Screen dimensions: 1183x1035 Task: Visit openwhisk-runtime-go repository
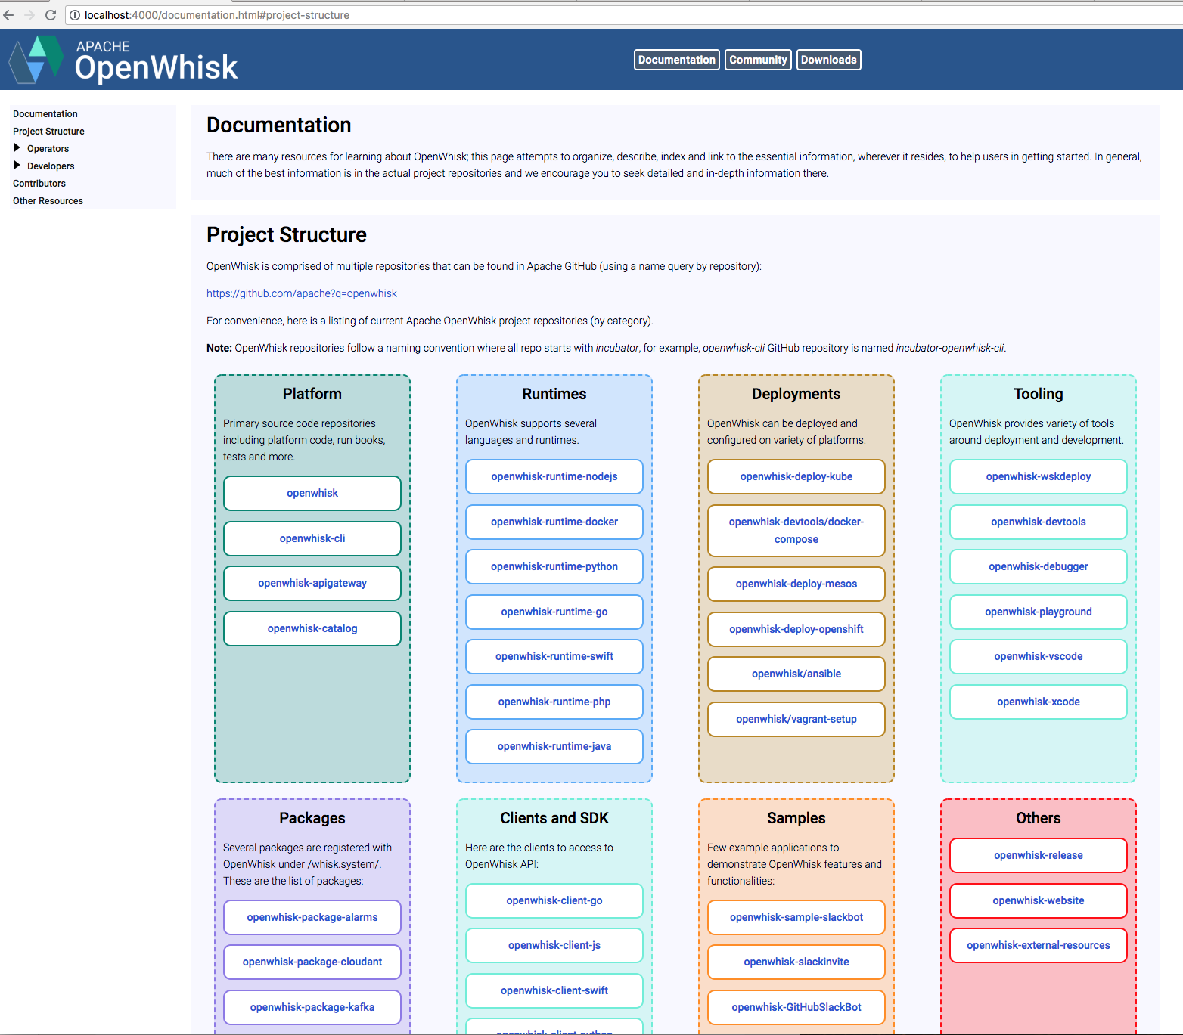(x=554, y=612)
